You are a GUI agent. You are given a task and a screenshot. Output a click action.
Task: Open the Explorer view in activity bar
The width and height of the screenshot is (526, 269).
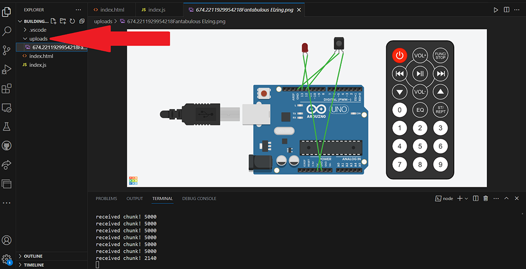tap(6, 12)
